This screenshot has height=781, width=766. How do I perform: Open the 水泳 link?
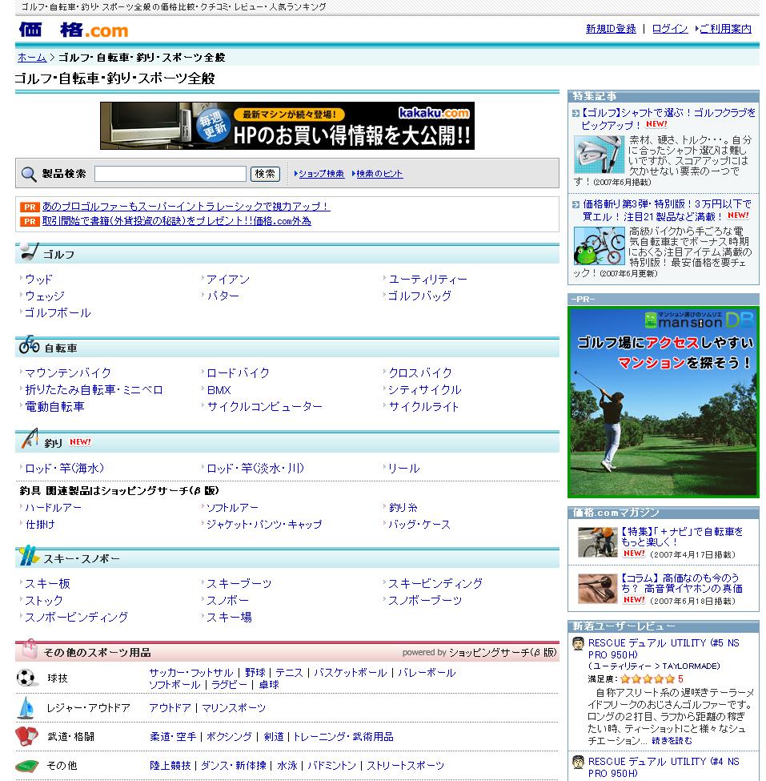287,766
